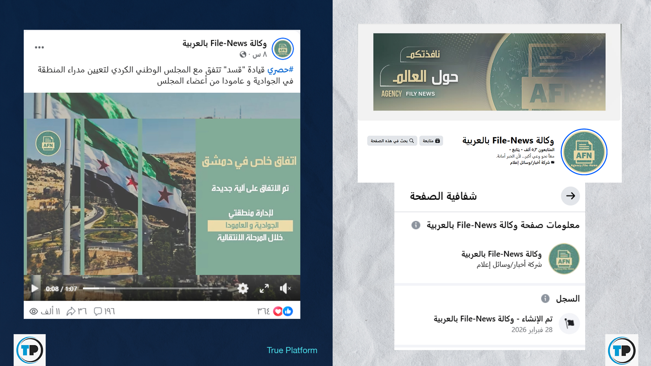The image size is (651, 366).
Task: Open video settings gear
Action: coord(243,288)
